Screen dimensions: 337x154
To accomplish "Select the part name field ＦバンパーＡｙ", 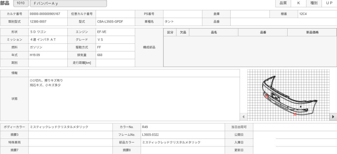I will 68,3.
